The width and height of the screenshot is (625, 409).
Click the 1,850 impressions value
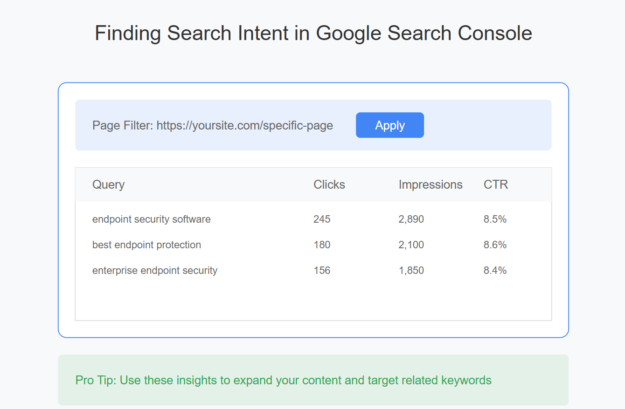coord(411,270)
